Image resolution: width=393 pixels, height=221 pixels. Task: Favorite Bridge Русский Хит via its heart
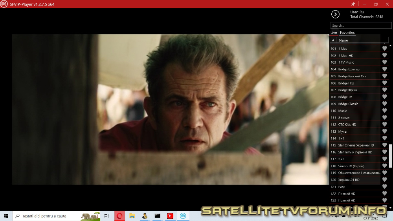pos(384,76)
